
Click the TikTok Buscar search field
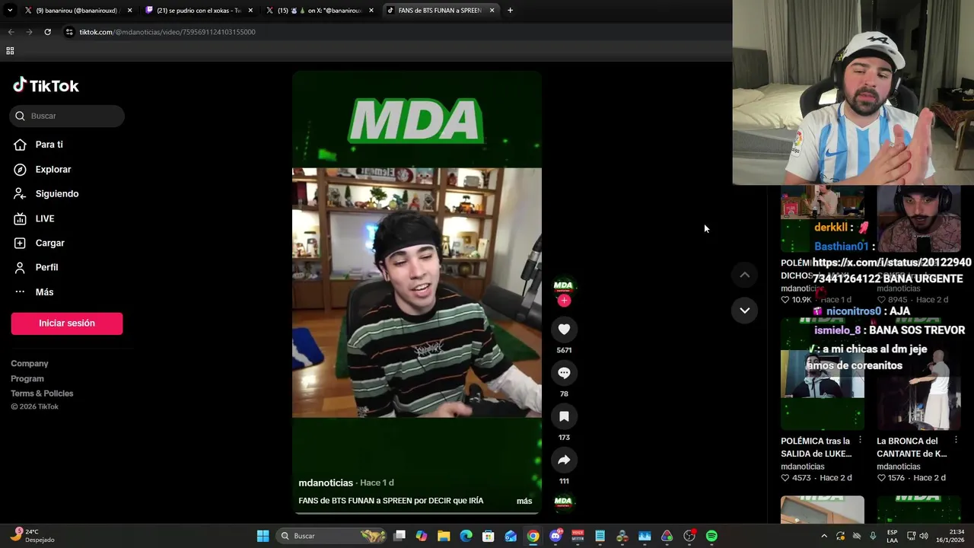(x=67, y=116)
